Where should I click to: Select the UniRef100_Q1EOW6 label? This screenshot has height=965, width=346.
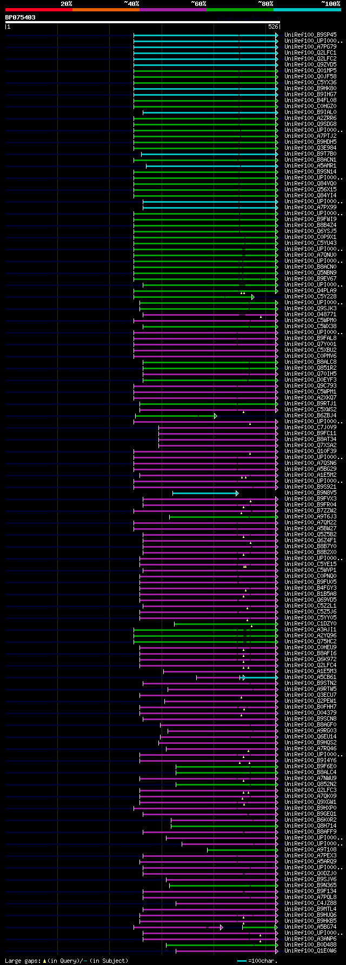[310, 950]
